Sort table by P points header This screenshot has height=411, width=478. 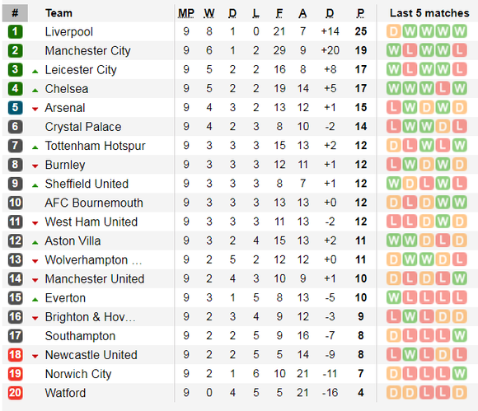pos(361,13)
